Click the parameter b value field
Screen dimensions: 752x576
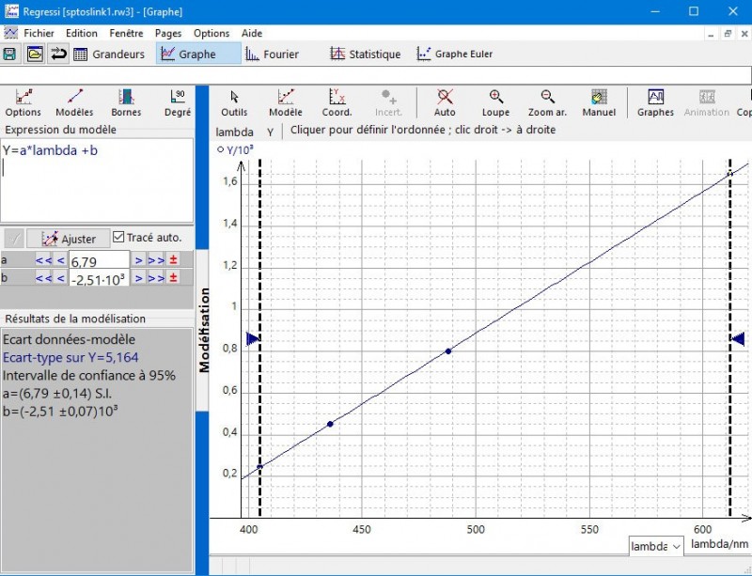pos(100,278)
